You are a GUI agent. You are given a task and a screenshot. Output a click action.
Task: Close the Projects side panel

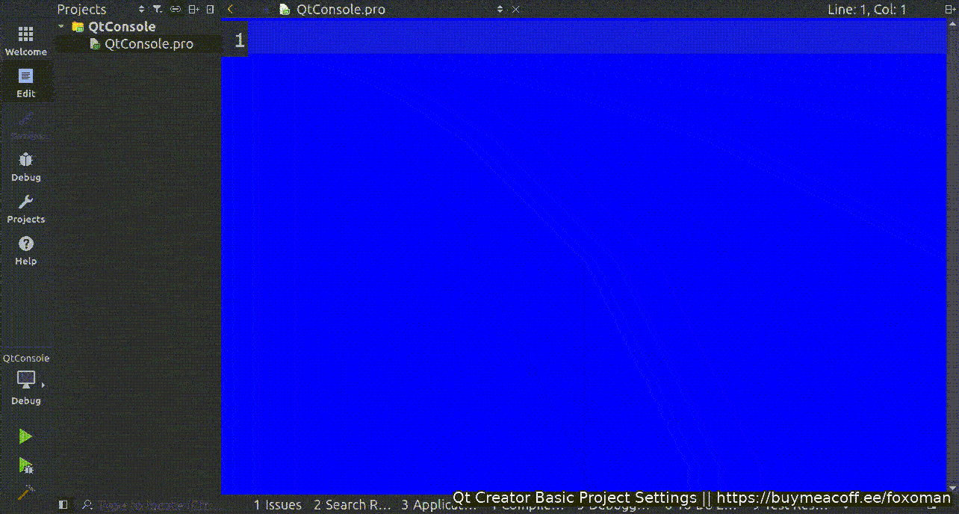pyautogui.click(x=210, y=10)
